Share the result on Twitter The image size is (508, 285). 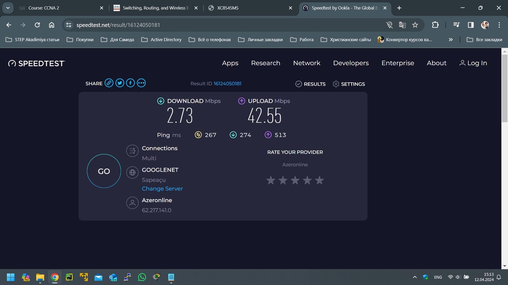click(120, 83)
